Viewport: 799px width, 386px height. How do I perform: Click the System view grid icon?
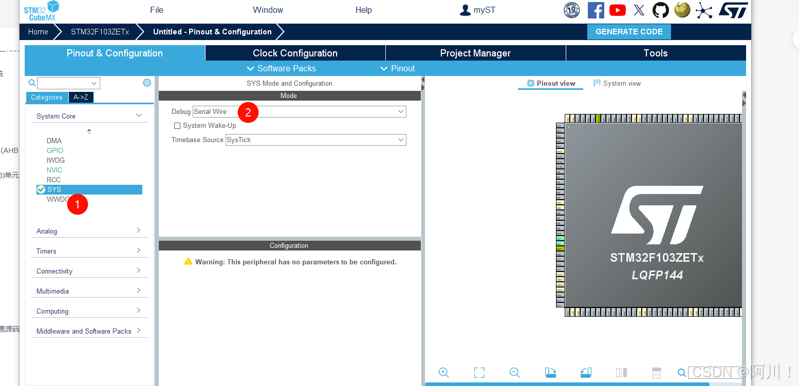[x=597, y=83]
